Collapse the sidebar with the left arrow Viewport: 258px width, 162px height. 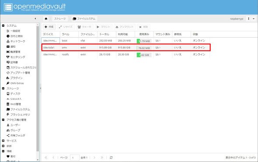(35, 19)
